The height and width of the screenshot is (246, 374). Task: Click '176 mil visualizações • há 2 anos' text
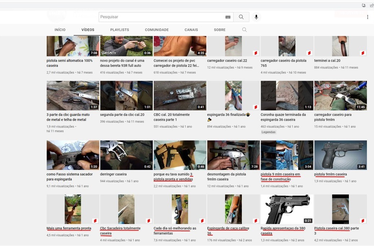point(229,240)
